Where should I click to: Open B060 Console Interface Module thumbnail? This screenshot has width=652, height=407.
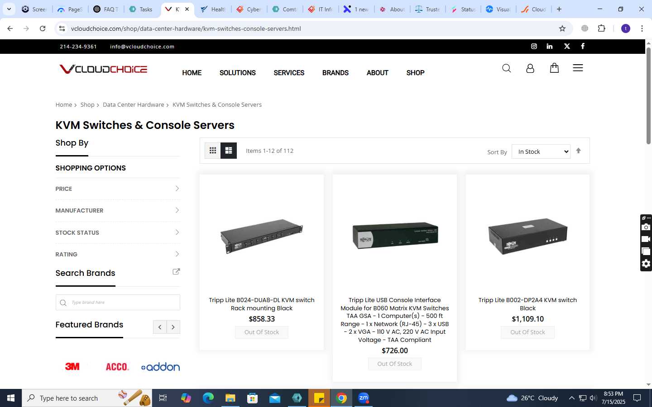[x=395, y=236]
